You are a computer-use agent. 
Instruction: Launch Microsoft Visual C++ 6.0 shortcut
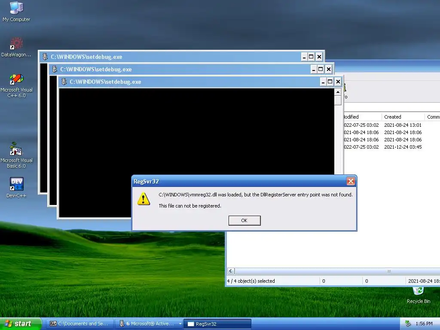[x=16, y=86]
